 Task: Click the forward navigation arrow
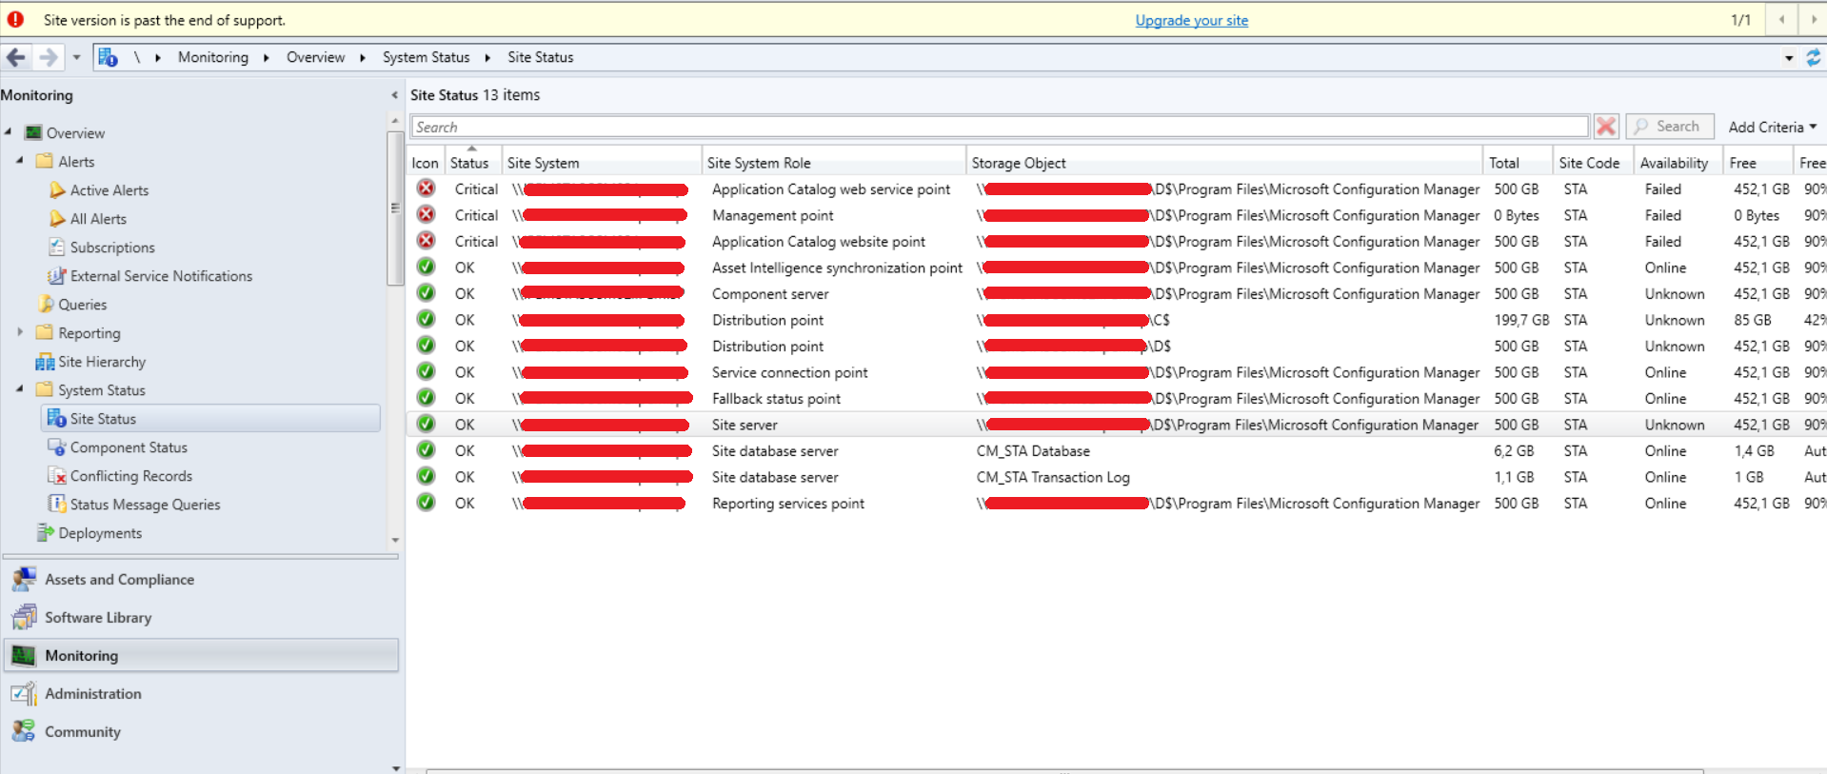pyautogui.click(x=49, y=58)
